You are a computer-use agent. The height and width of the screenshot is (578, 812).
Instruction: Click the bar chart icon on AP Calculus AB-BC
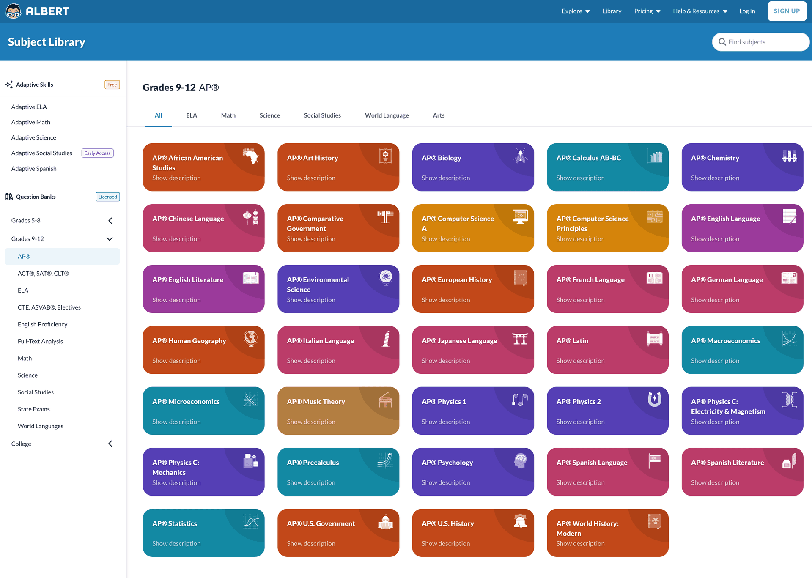click(x=655, y=156)
